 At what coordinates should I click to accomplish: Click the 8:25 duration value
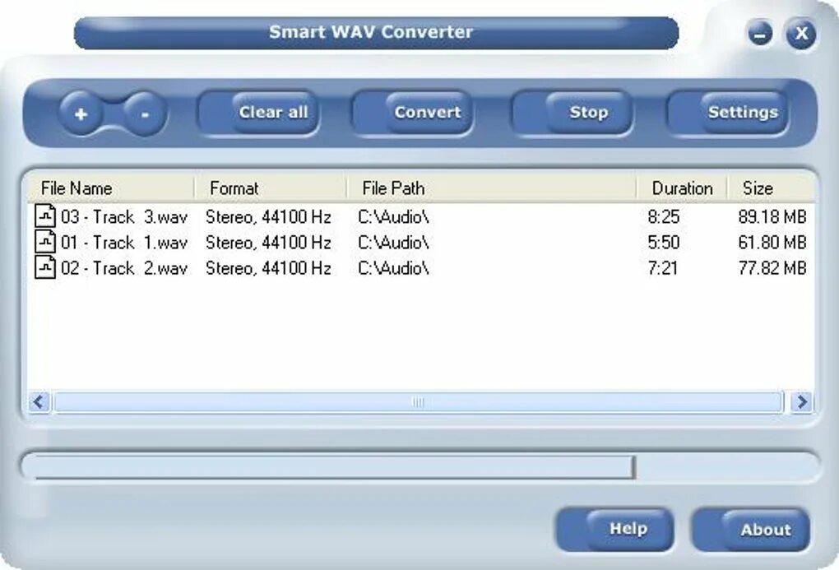point(664,217)
